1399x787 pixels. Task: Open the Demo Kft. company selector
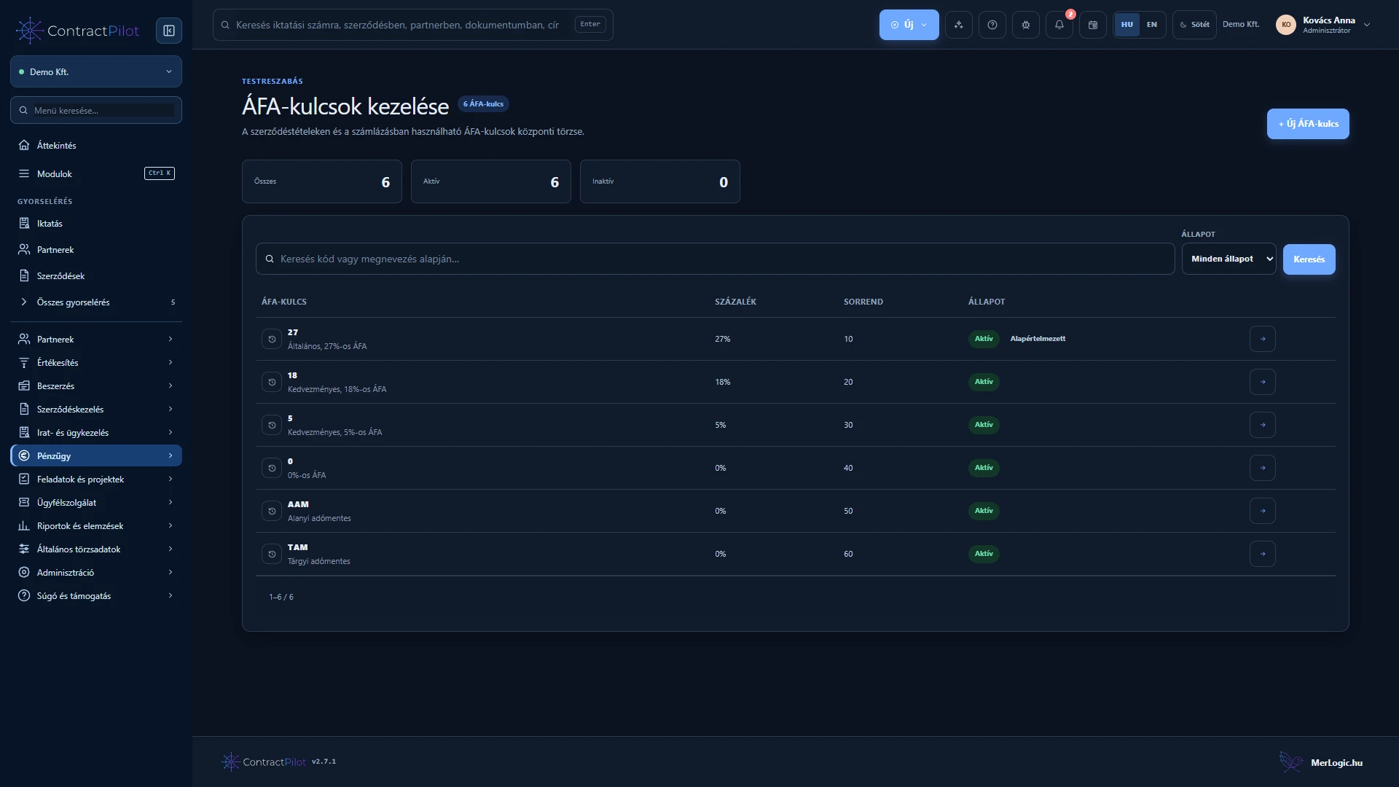[x=96, y=71]
